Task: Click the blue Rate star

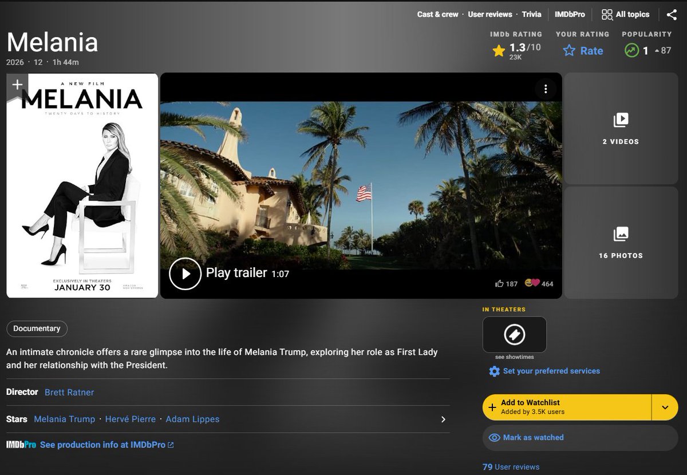Action: click(569, 51)
